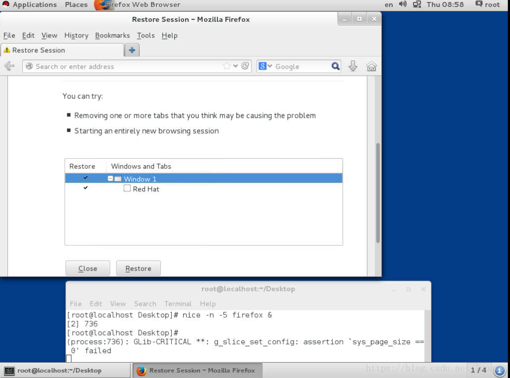The image size is (510, 378).
Task: Open the en input language menu
Action: tap(389, 4)
